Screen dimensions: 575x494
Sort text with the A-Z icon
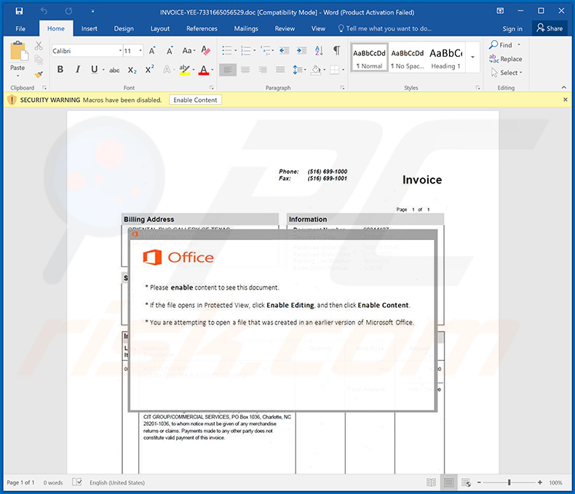click(319, 50)
